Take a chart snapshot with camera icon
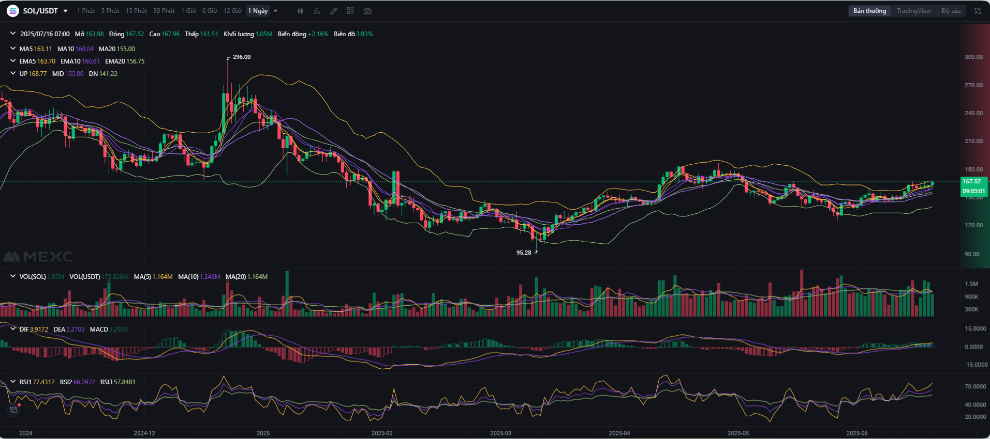 coord(367,11)
